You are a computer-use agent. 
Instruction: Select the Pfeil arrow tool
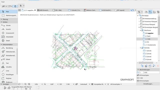pos(9,12)
